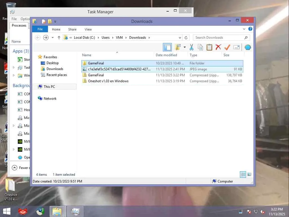289x217 pixels.
Task: Click VM4 in the address path
Action: (119, 38)
